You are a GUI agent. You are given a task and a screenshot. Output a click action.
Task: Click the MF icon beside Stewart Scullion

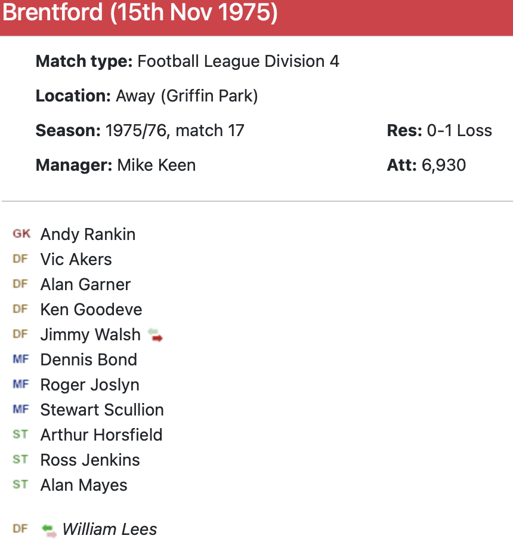click(x=20, y=410)
